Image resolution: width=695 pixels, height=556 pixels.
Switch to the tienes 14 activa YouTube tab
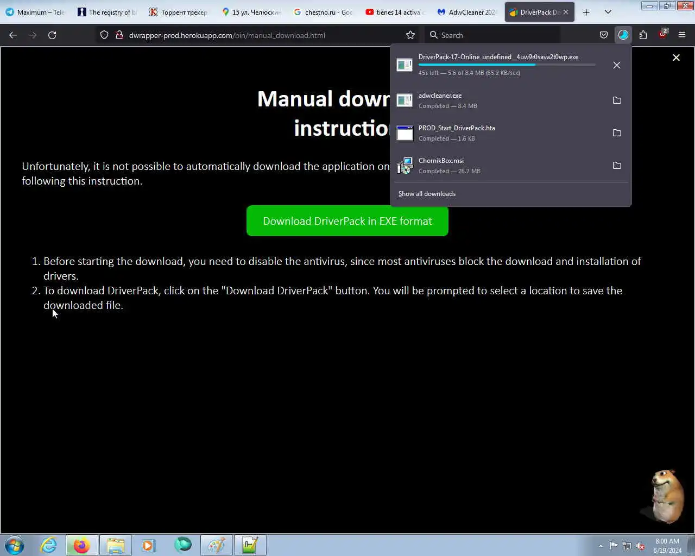395,12
